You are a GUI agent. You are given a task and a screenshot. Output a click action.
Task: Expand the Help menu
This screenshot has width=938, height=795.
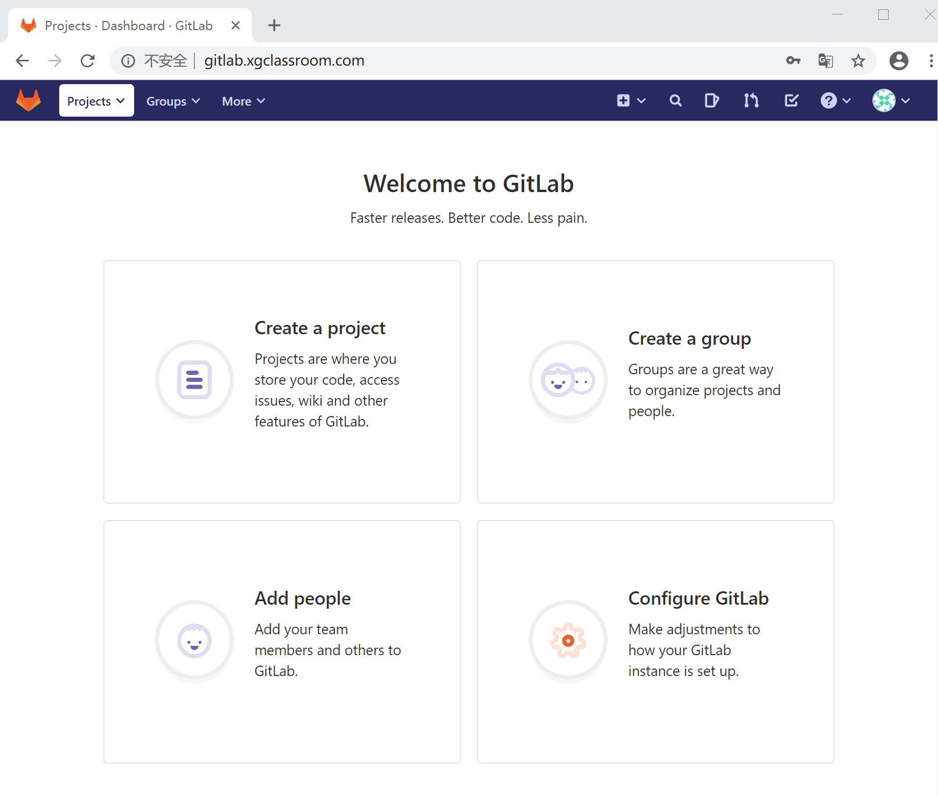tap(834, 100)
